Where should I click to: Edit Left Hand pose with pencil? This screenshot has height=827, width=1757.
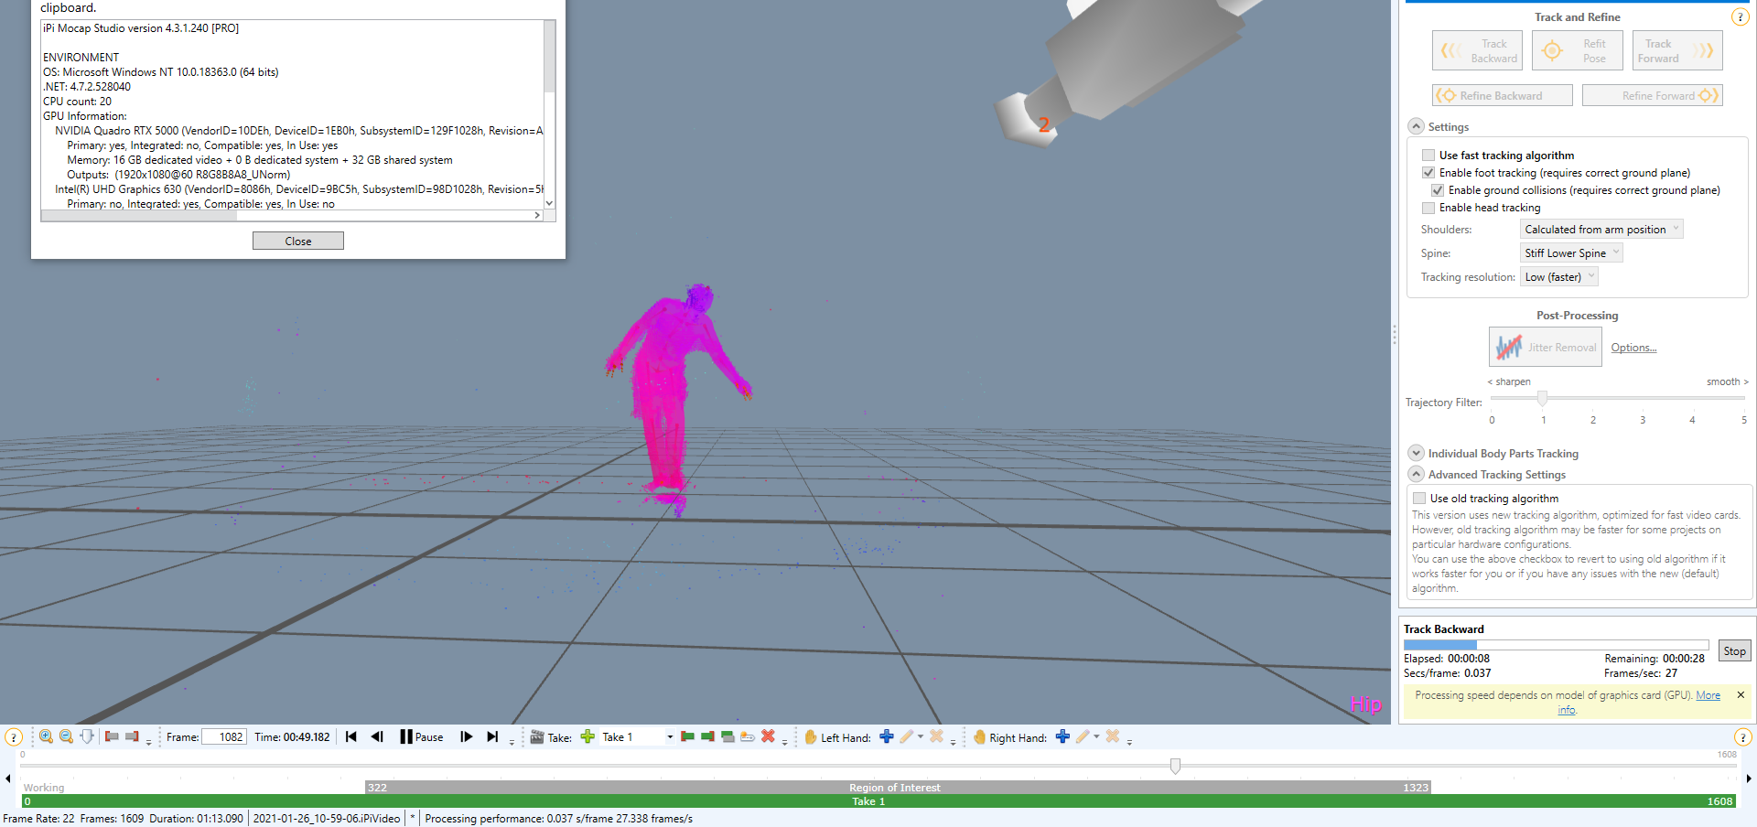[906, 736]
